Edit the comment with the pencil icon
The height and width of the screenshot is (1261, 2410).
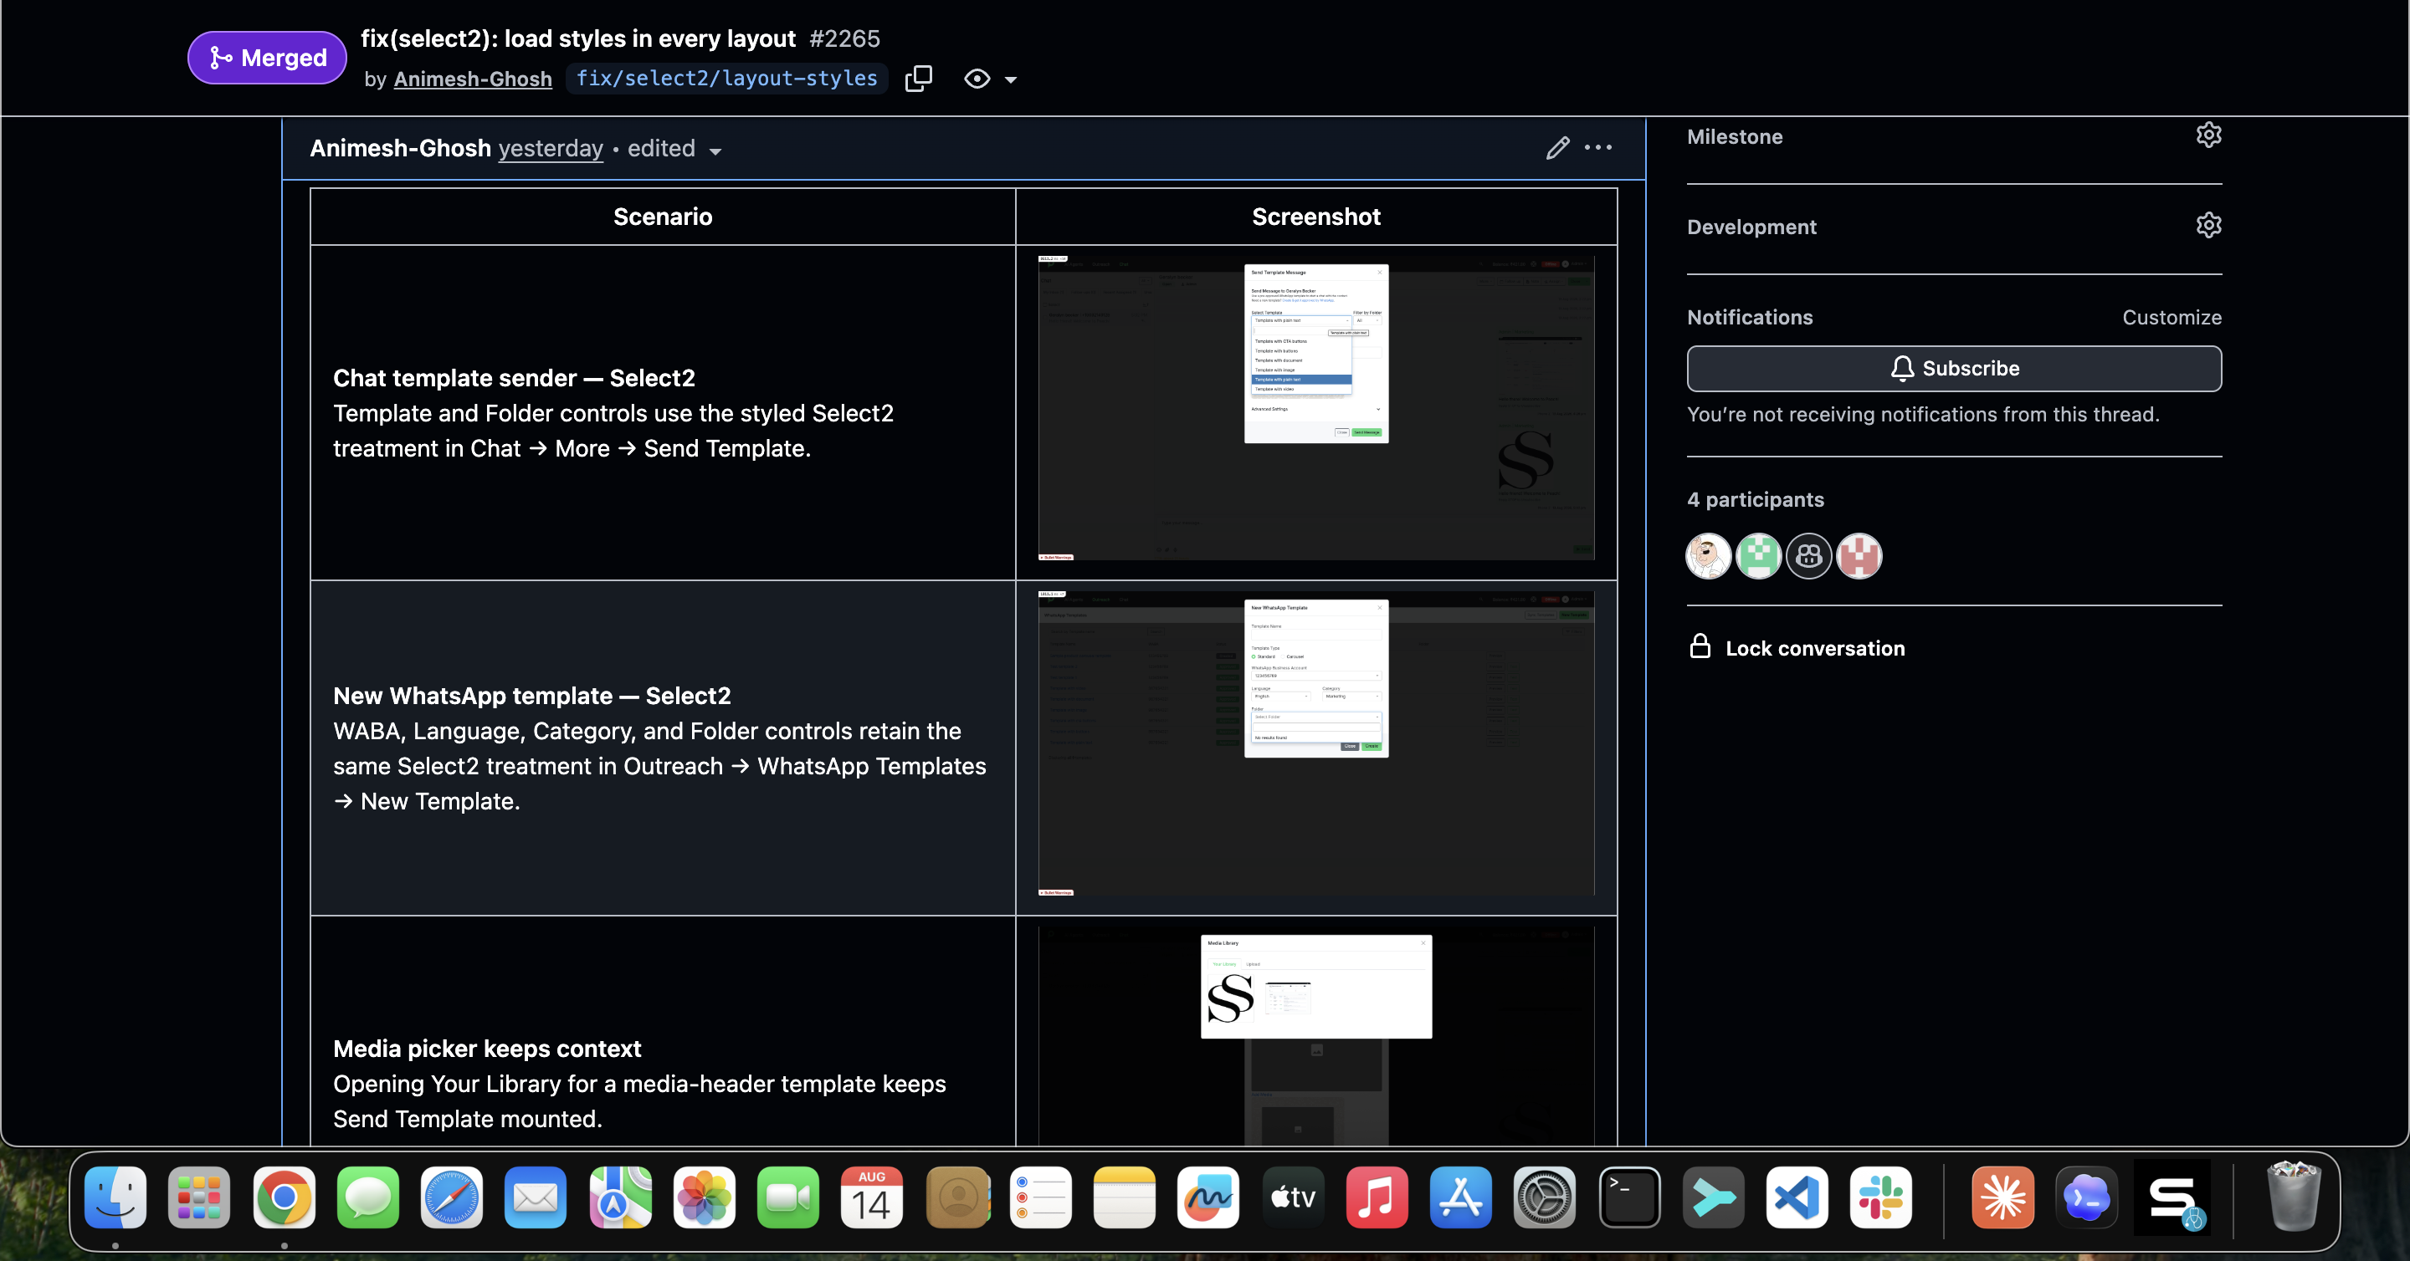coord(1556,148)
